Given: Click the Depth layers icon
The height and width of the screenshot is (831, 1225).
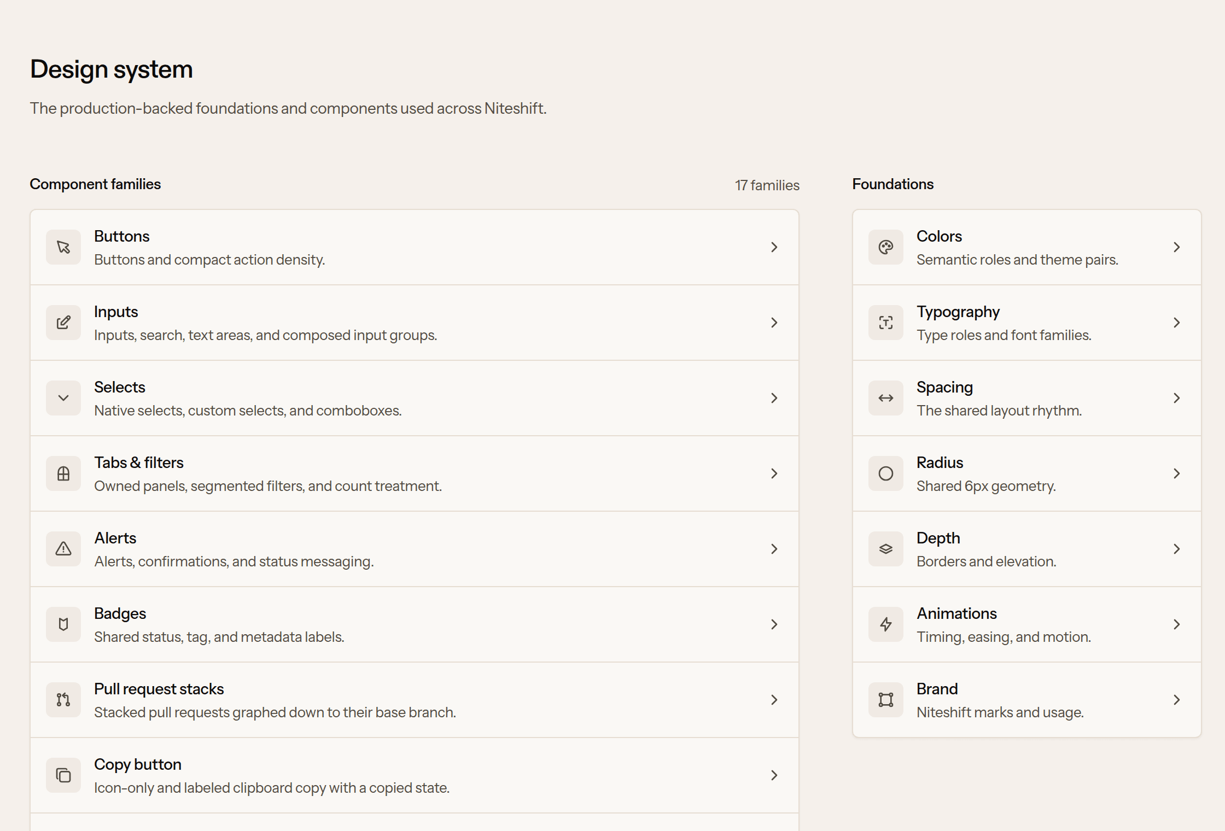Looking at the screenshot, I should (886, 549).
